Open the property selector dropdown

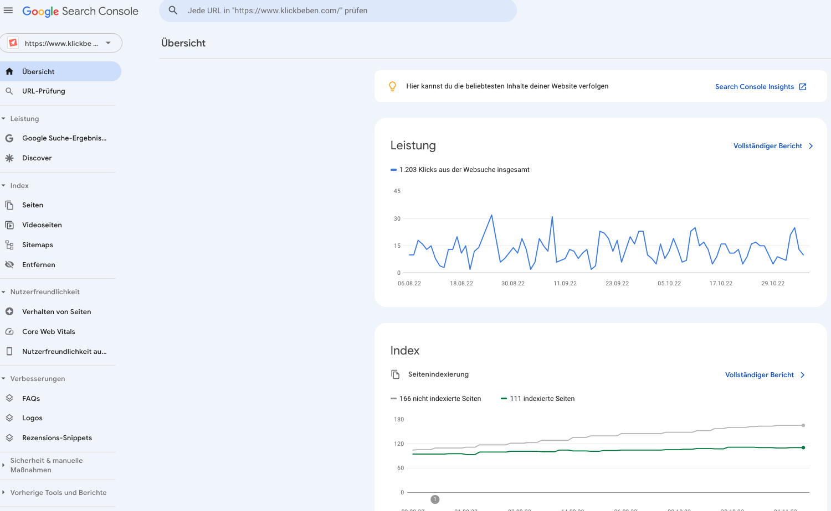[x=61, y=43]
